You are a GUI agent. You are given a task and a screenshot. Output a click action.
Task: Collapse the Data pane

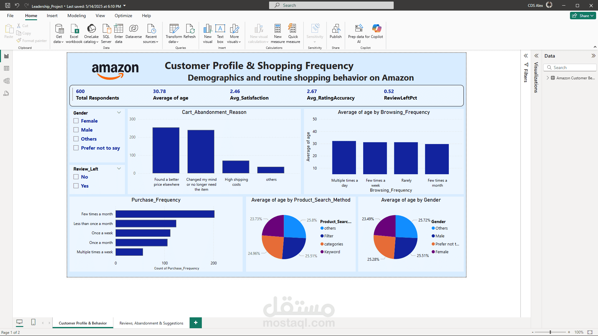click(593, 56)
